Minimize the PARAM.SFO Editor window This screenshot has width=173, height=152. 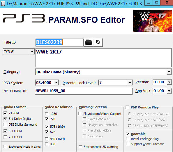149,3
